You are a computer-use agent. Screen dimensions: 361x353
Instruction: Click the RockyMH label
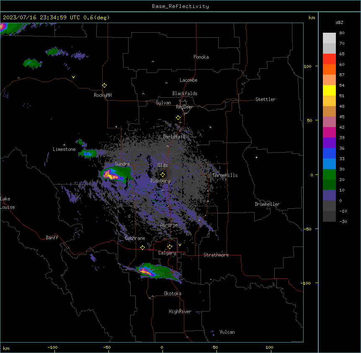[103, 95]
